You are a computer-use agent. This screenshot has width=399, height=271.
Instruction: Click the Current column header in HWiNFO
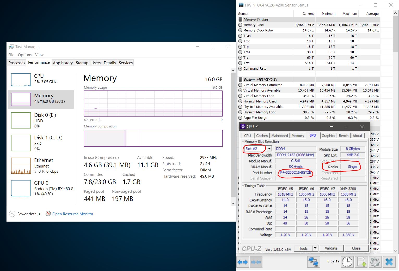[x=304, y=14]
